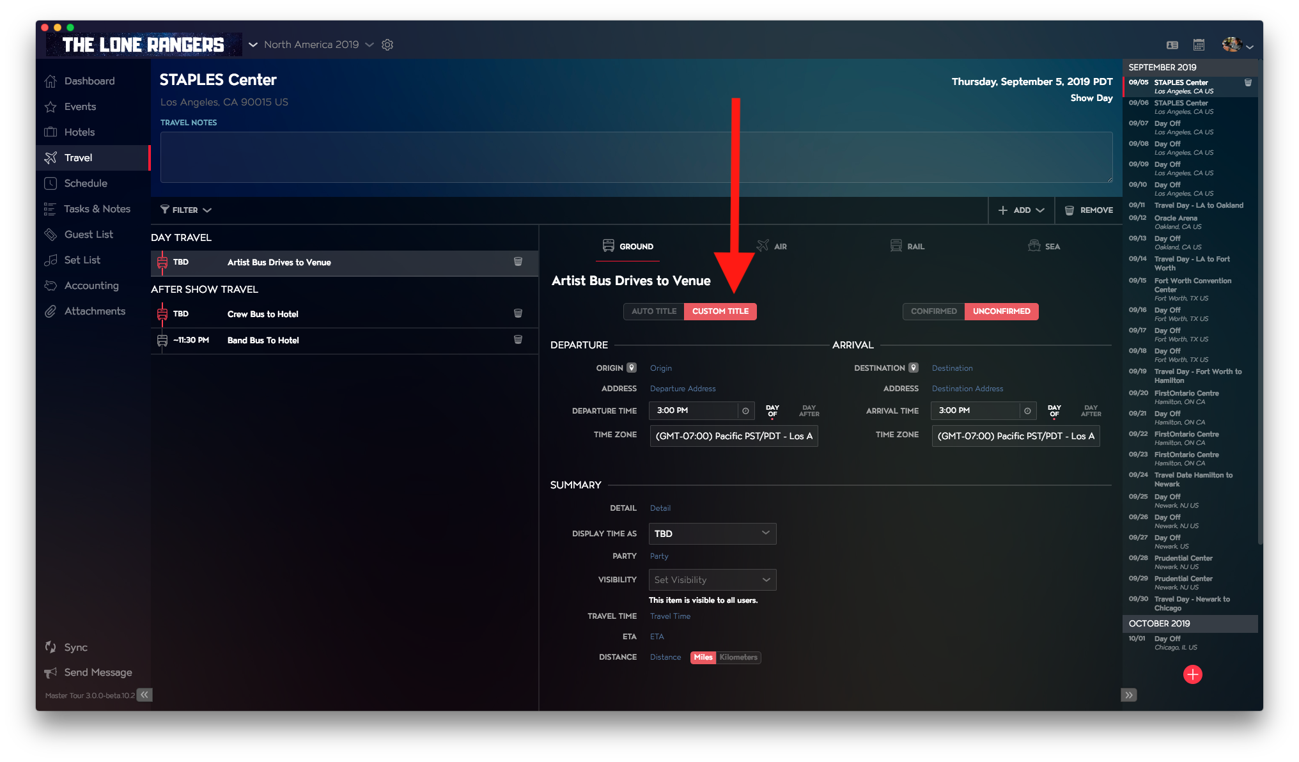Click the Send Message megaphone icon
This screenshot has width=1299, height=762.
(51, 673)
